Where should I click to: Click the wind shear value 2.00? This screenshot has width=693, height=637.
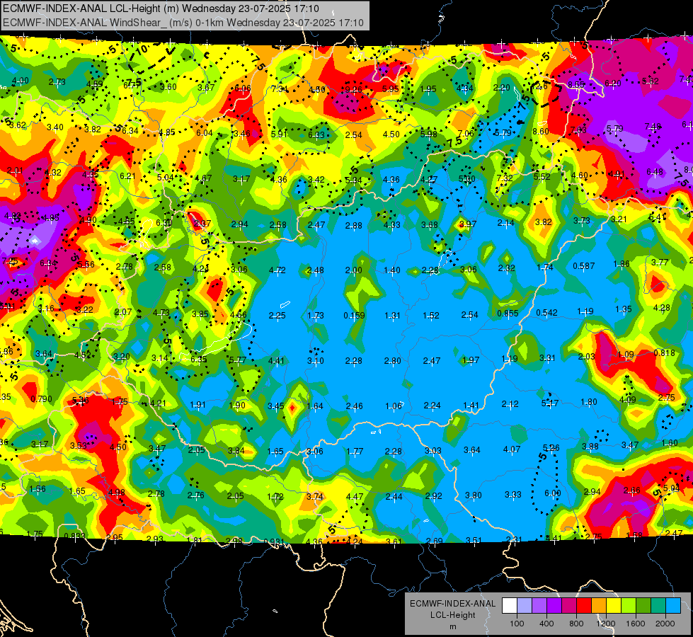click(x=353, y=270)
